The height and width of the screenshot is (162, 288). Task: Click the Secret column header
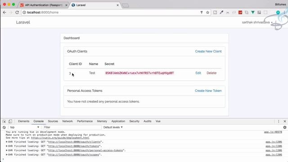point(109,64)
